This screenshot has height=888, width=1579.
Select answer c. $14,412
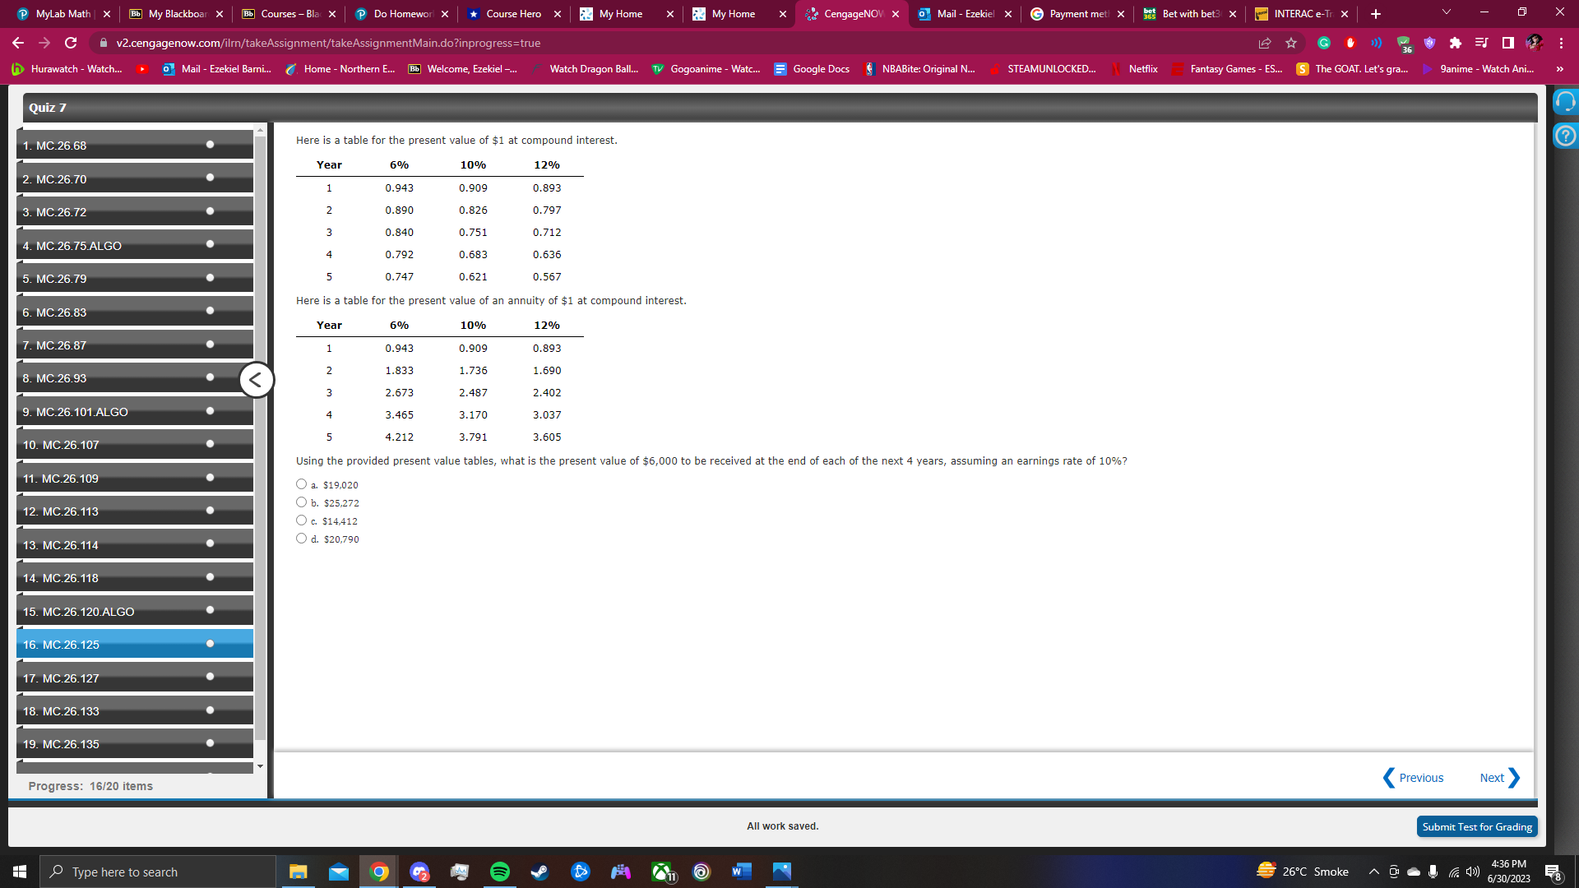coord(301,520)
